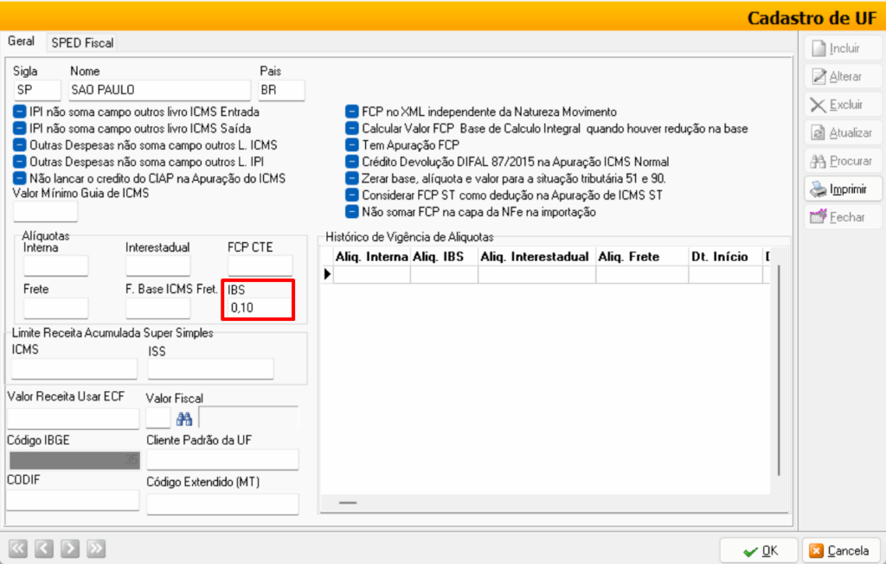The image size is (886, 564).
Task: Toggle 'Não somar FCP na capa da NFe' checkbox
Action: 352,212
